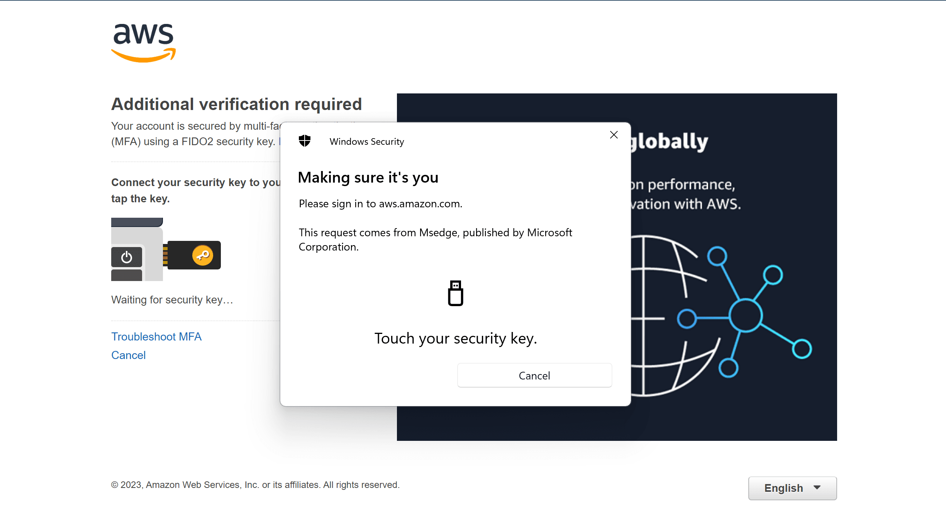Open the Troubleshoot MFA link

156,337
